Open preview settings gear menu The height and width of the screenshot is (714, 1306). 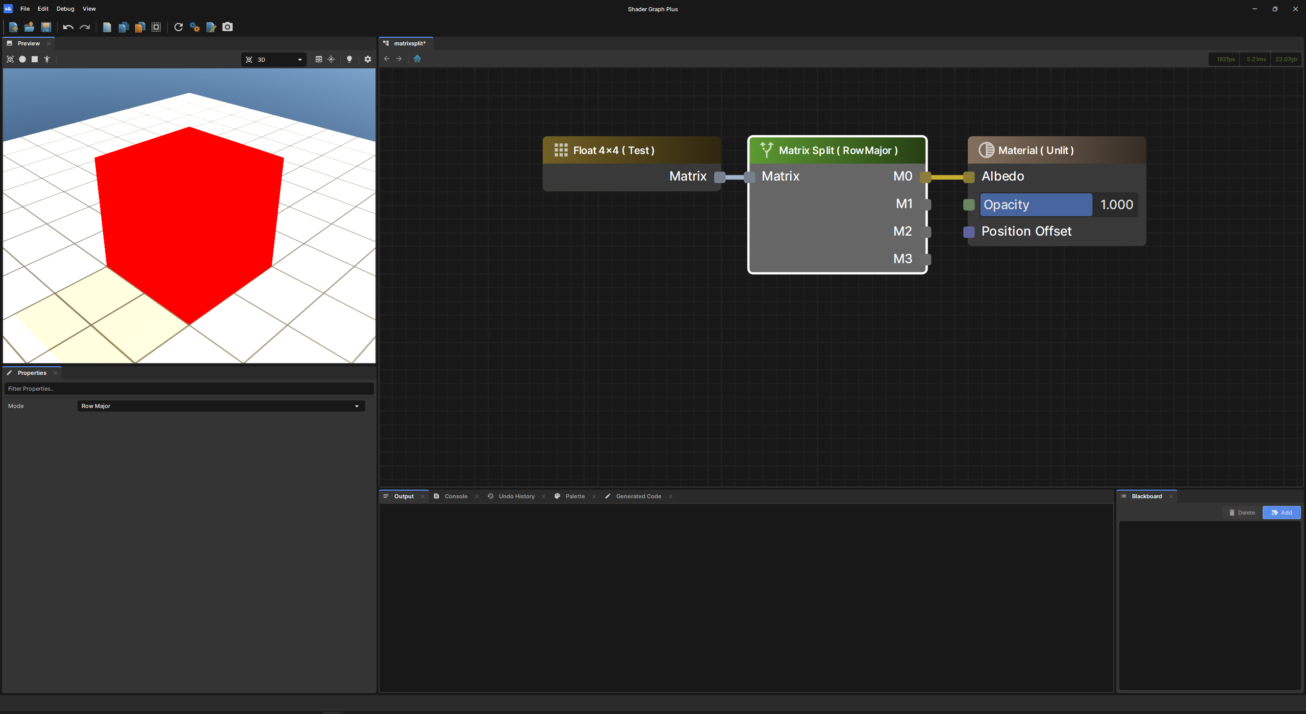point(368,59)
